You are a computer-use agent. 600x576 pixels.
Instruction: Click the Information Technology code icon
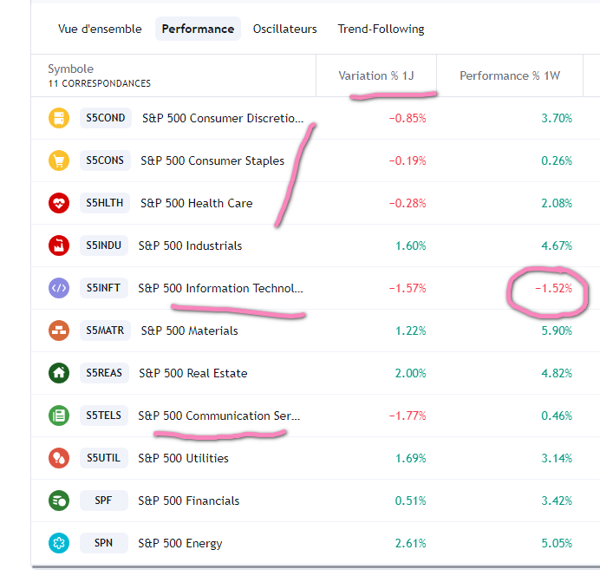click(59, 288)
